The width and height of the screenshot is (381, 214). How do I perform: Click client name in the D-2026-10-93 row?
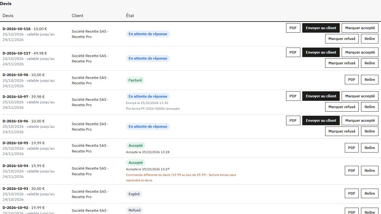point(90,194)
